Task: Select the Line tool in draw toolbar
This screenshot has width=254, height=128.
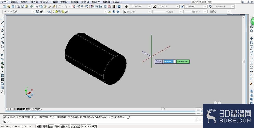Action: click(2, 18)
